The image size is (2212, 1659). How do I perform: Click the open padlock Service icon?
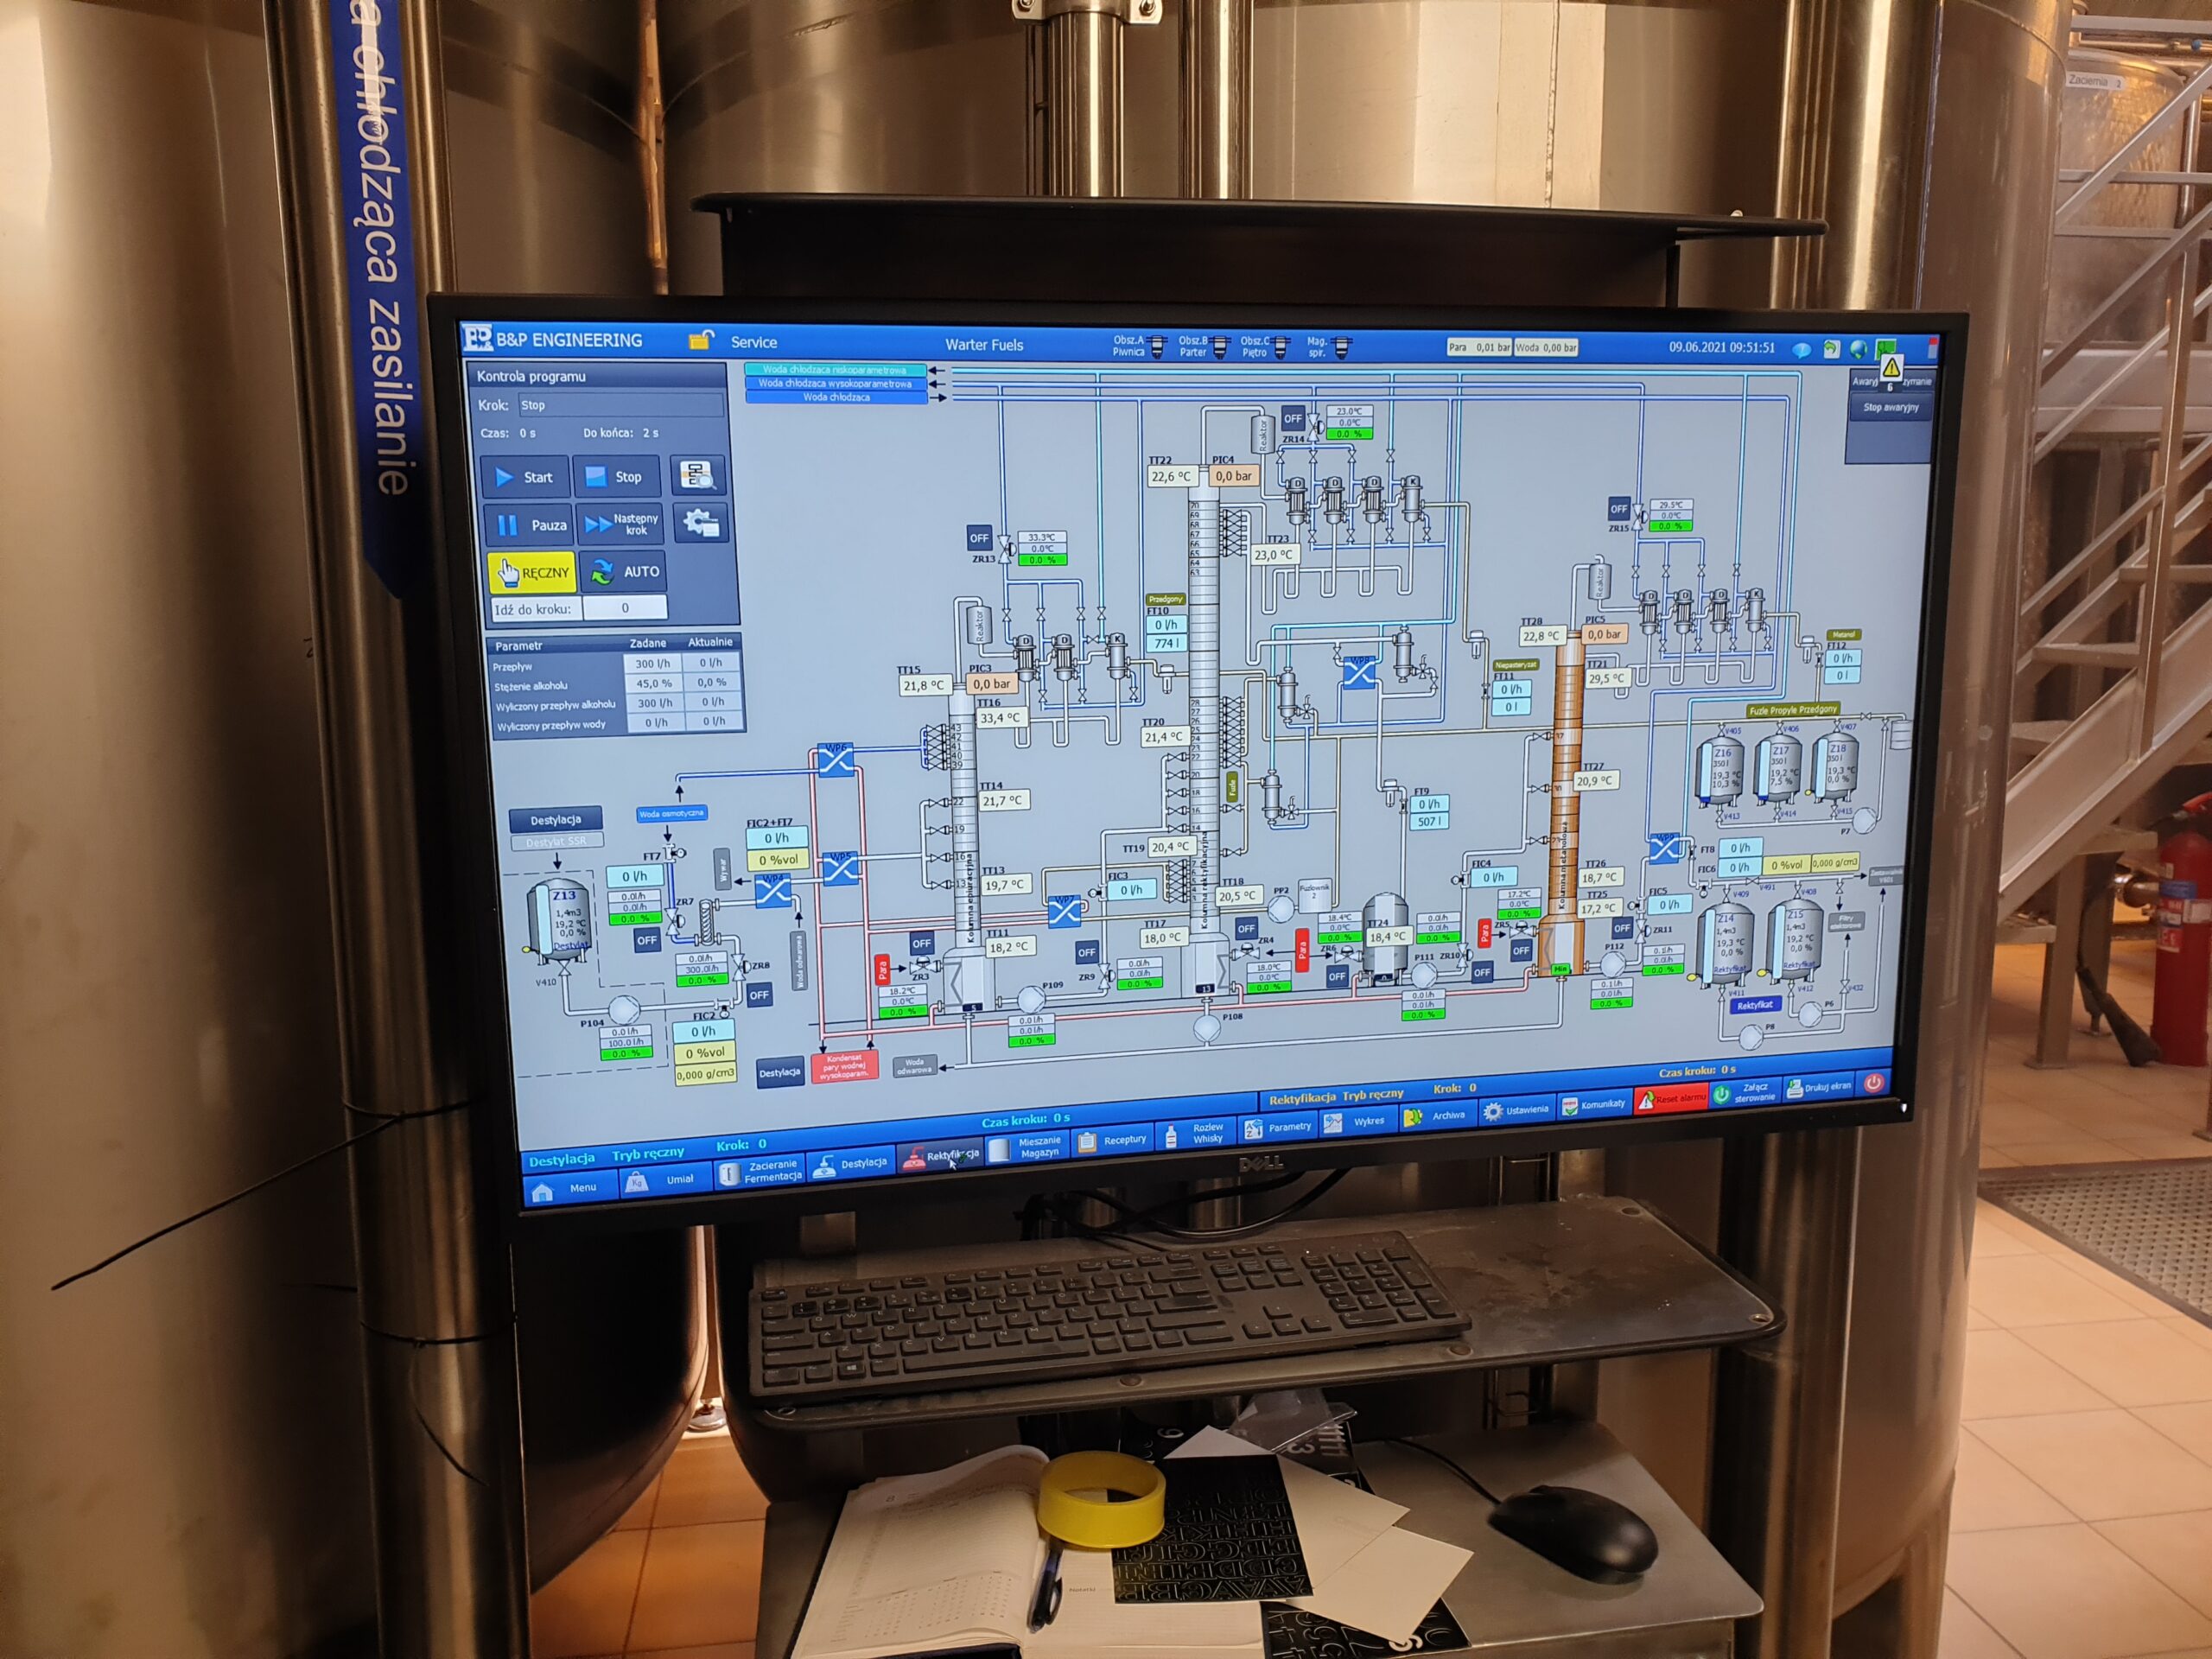tap(701, 341)
